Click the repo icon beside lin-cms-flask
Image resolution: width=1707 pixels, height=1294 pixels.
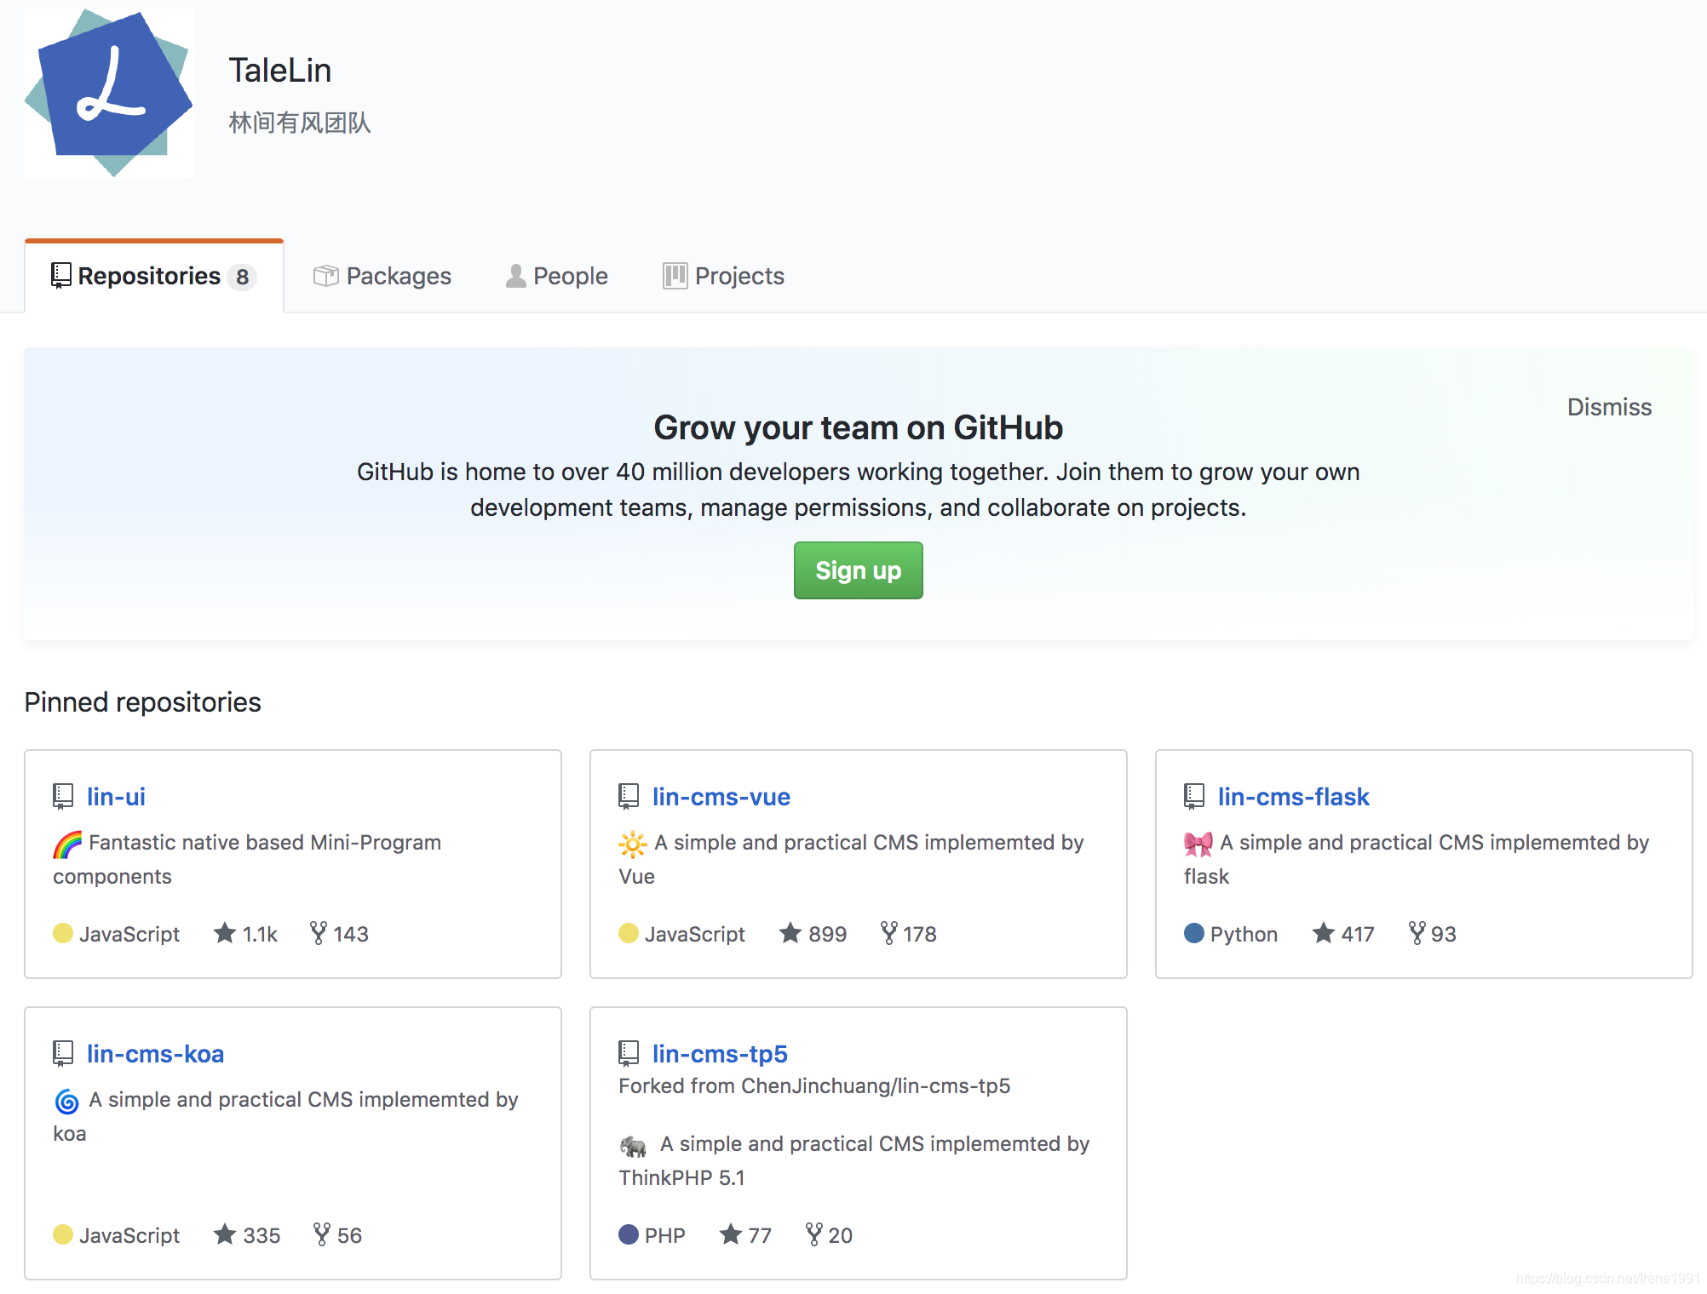1194,797
